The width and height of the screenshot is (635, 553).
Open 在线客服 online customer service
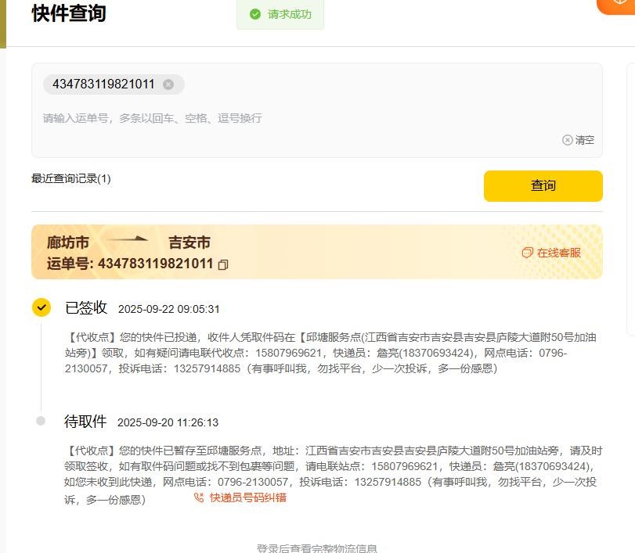[x=551, y=253]
